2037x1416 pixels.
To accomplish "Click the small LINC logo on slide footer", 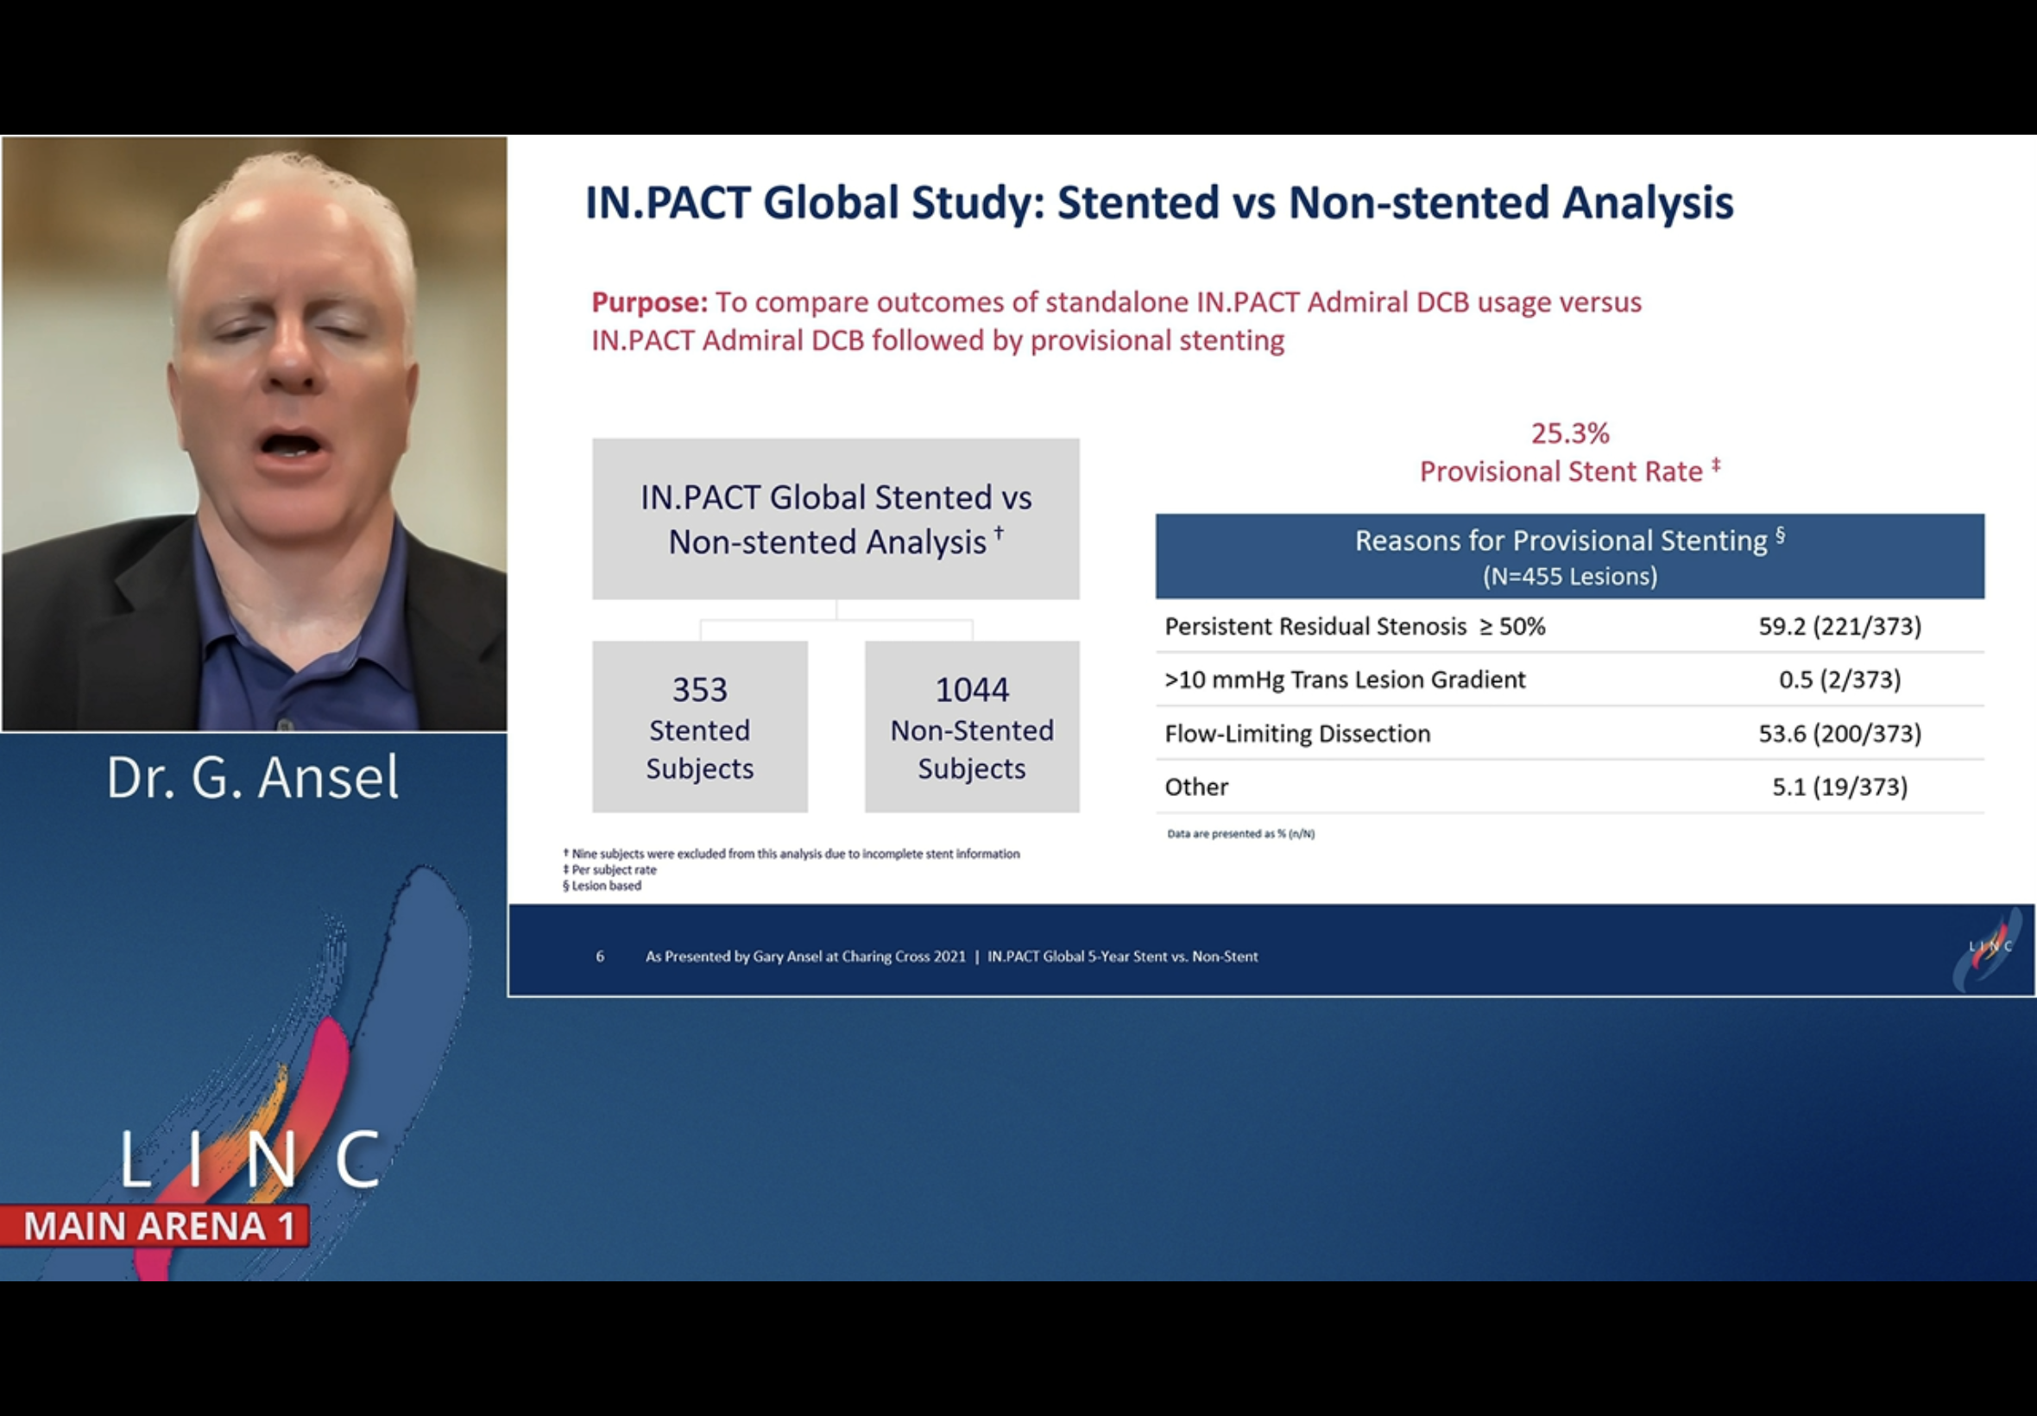I will pos(1990,947).
